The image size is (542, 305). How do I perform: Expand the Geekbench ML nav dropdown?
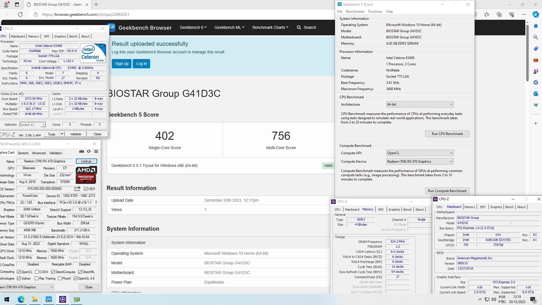point(229,27)
